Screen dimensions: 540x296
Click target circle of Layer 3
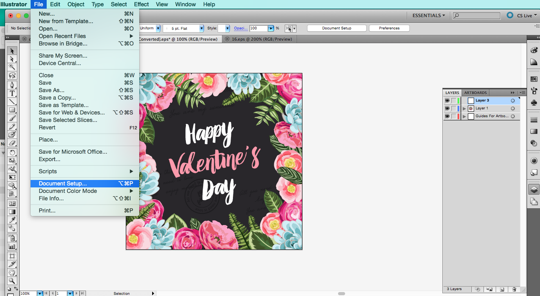[513, 100]
